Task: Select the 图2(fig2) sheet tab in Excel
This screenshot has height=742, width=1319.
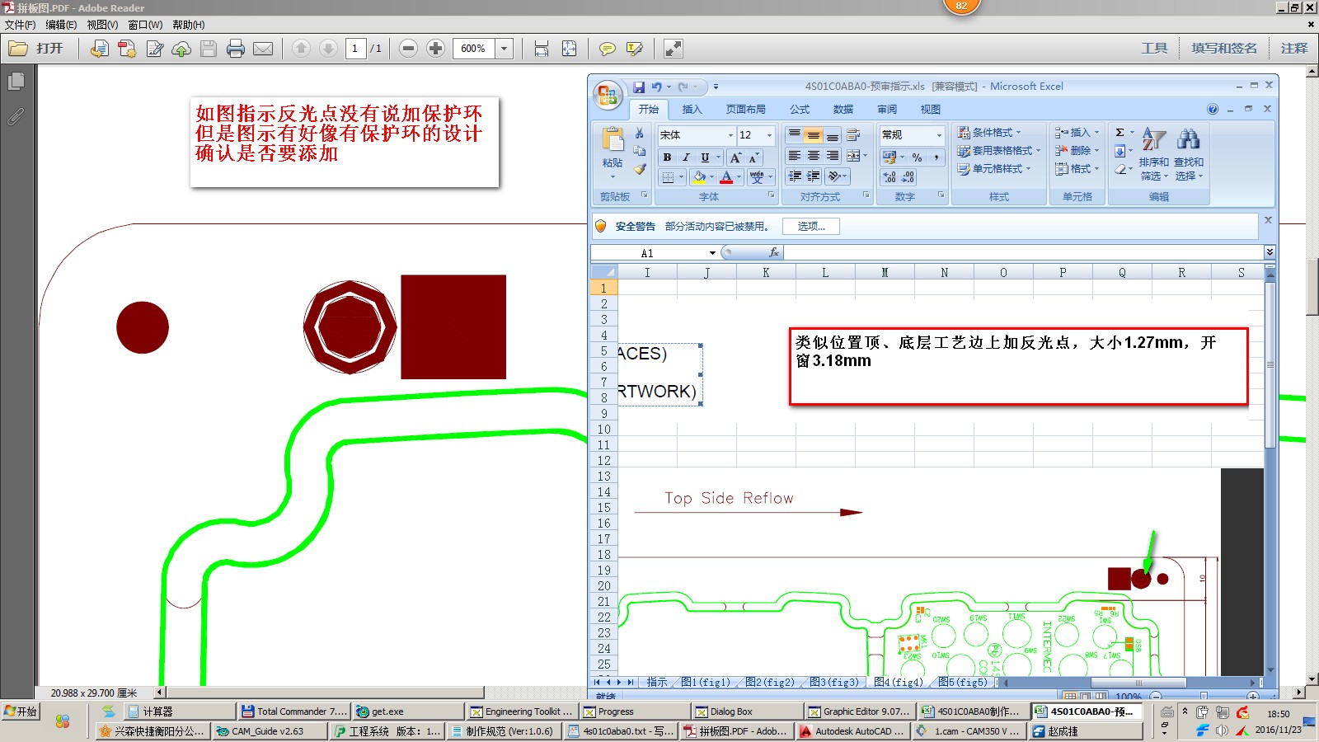Action: [x=769, y=682]
